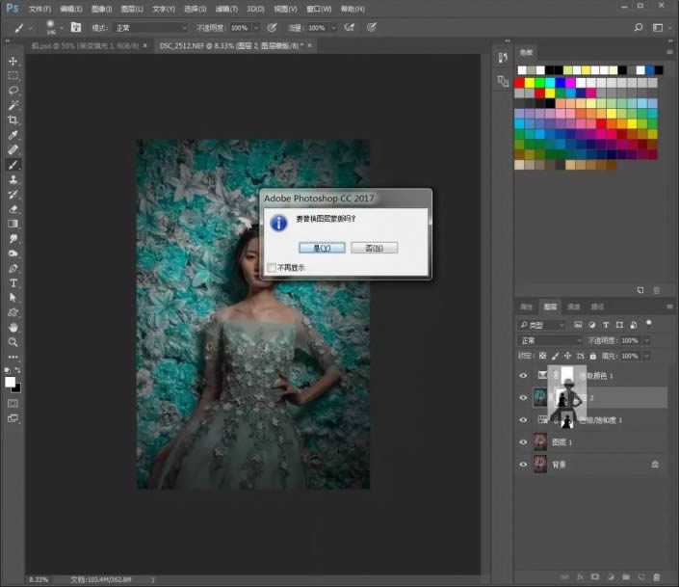Select the Lasso tool
Screen dimensions: 679x587
[13, 90]
